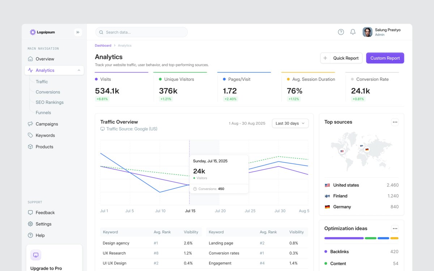Click the Keywords tag icon
434x271 pixels.
click(30, 135)
